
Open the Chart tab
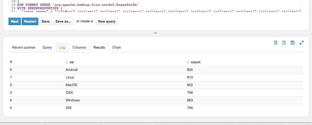116,48
